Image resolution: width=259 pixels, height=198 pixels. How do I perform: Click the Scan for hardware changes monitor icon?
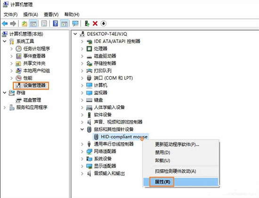pos(75,24)
